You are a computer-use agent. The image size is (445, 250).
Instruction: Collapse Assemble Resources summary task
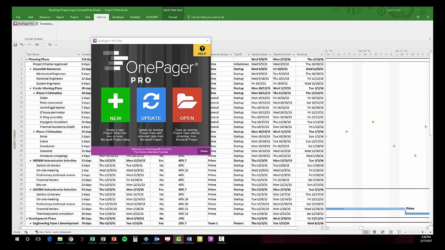[30, 69]
